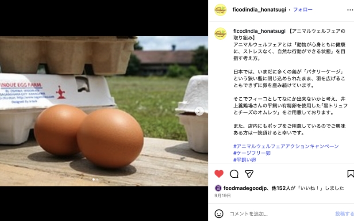Image resolution: width=354 pixels, height=221 pixels.
Task: Open hashtag #平飼い卵
Action: 245,160
